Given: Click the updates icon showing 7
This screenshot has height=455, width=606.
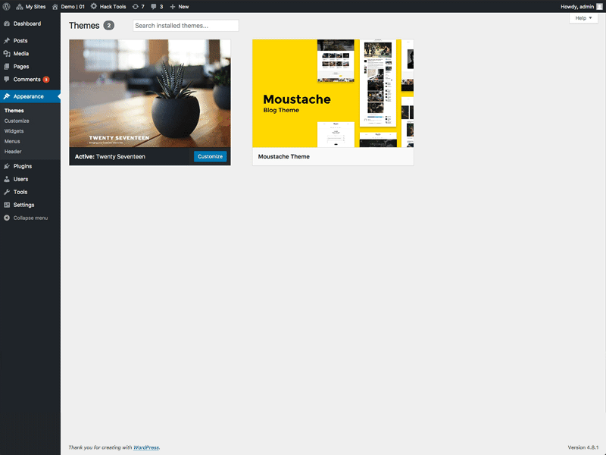Looking at the screenshot, I should [137, 6].
